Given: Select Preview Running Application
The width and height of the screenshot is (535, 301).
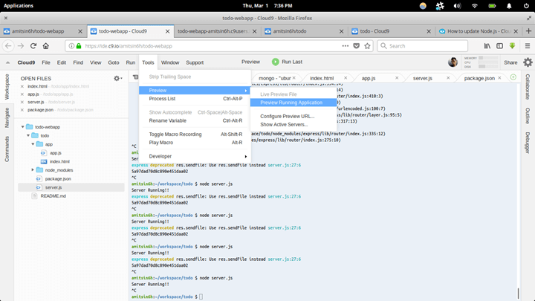Looking at the screenshot, I should tap(294, 103).
